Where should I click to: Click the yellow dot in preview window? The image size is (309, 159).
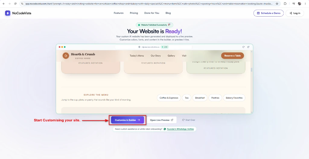point(62,47)
